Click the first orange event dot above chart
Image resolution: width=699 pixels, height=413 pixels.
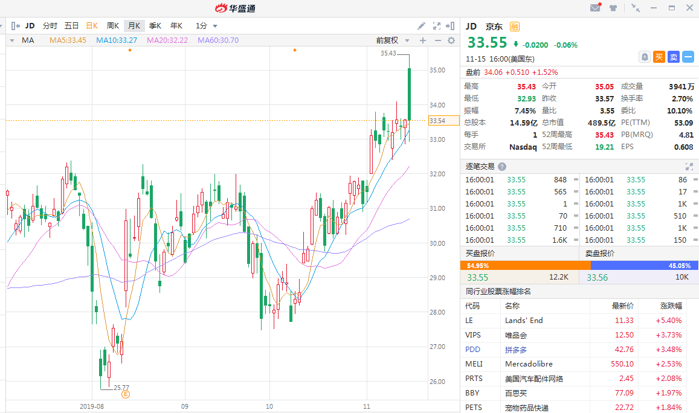pyautogui.click(x=130, y=50)
